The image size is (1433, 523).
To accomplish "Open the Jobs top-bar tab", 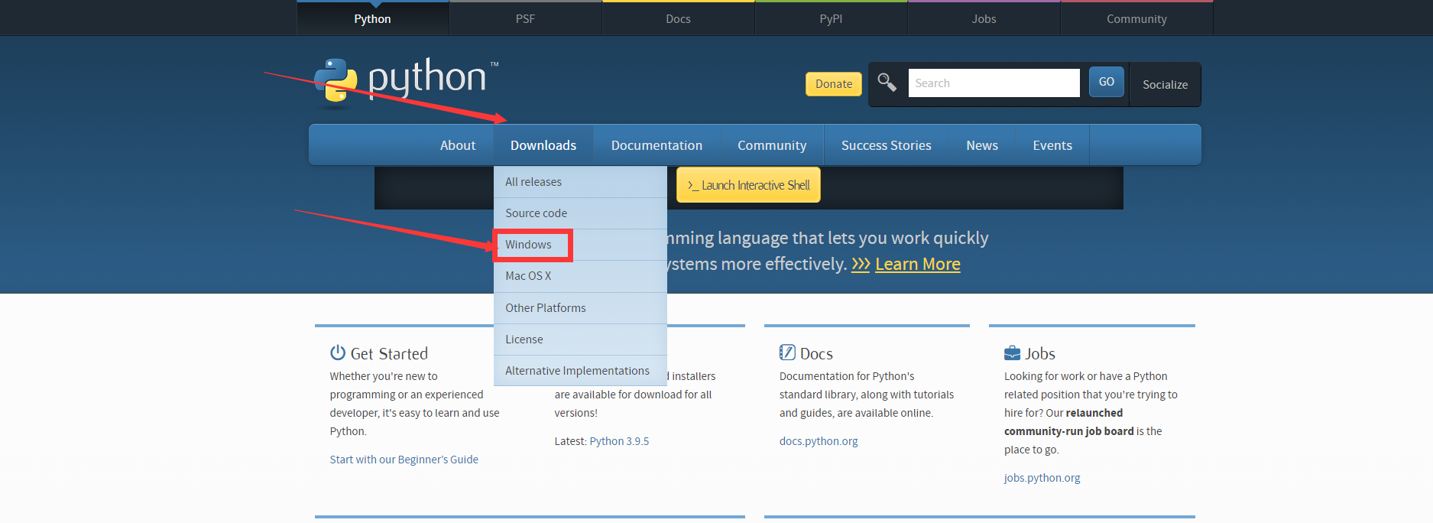I will (984, 18).
